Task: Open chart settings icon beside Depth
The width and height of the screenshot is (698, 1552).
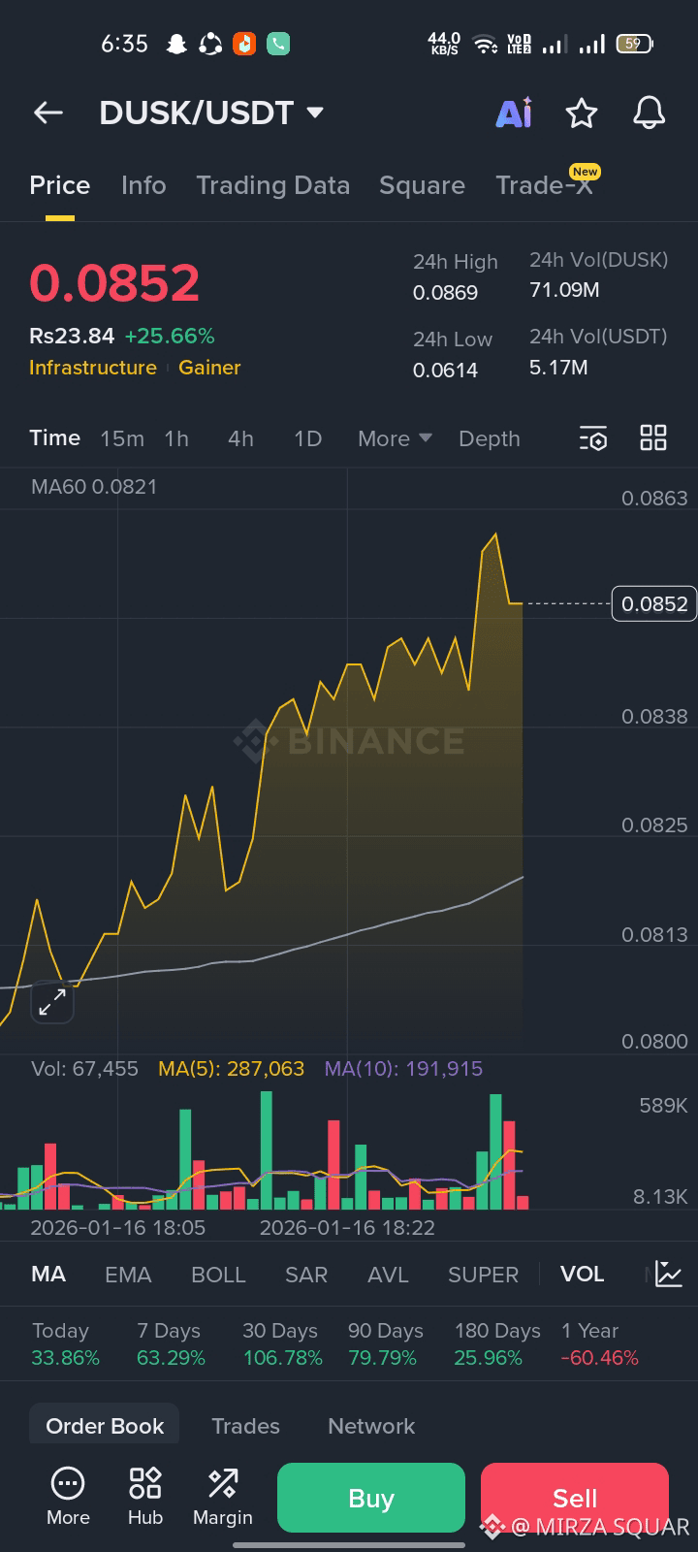Action: click(x=593, y=438)
